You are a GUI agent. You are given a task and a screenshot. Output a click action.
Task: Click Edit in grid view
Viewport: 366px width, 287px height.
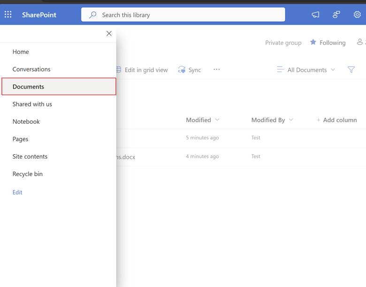[x=142, y=70]
